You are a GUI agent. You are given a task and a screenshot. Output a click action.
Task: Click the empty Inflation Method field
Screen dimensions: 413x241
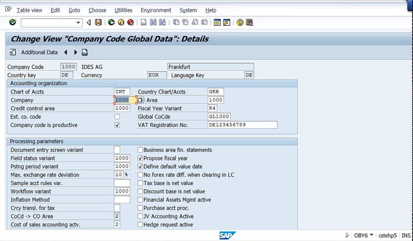(x=122, y=200)
